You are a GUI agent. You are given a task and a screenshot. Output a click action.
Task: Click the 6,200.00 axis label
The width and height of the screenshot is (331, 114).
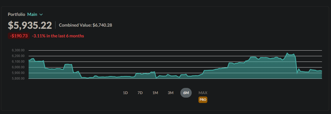18,56
